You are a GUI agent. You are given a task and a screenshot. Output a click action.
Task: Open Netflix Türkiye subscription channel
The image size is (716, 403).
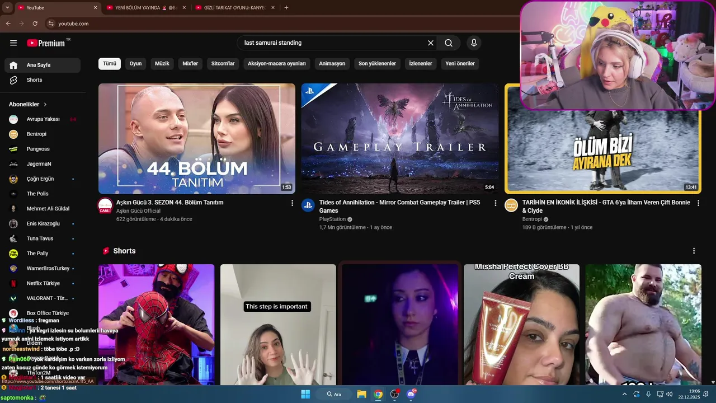tap(43, 283)
